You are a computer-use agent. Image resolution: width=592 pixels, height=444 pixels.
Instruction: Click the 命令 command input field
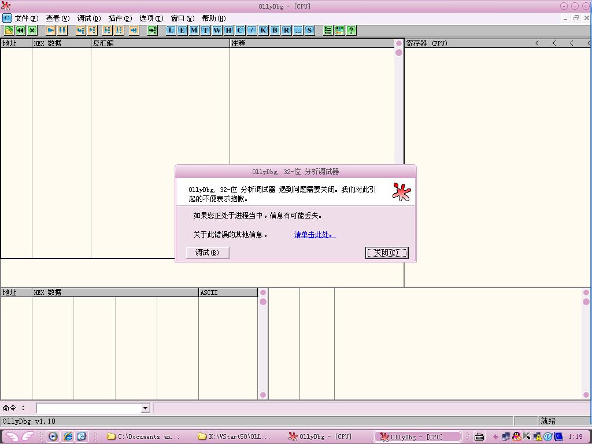(88, 408)
